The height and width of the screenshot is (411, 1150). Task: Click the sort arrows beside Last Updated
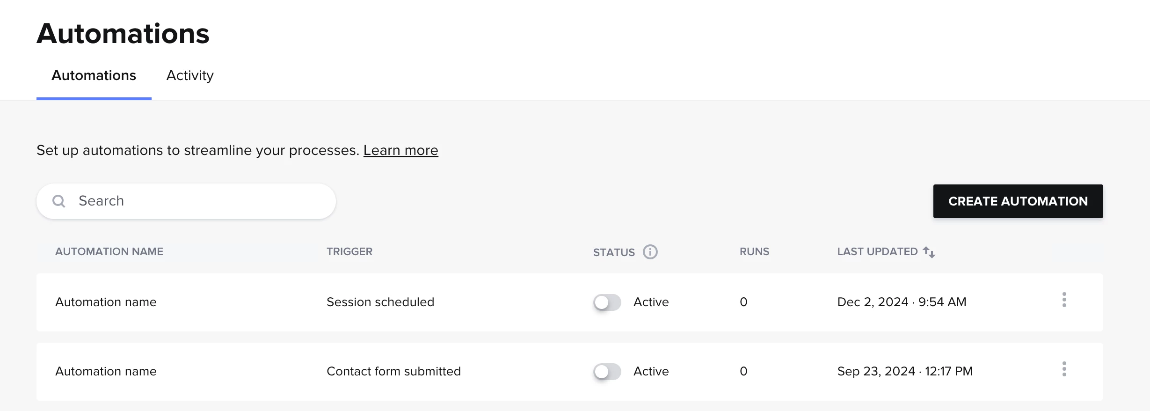pyautogui.click(x=929, y=252)
